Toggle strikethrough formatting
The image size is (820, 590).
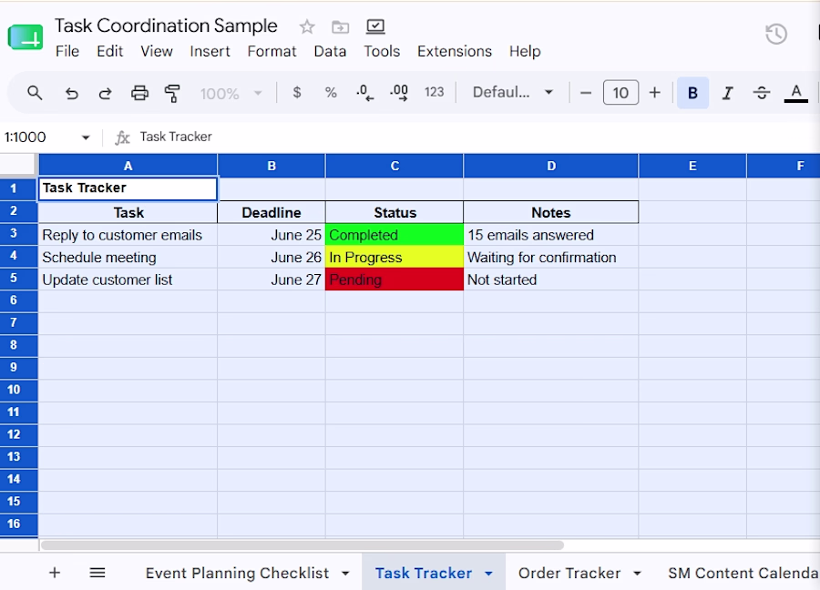762,93
